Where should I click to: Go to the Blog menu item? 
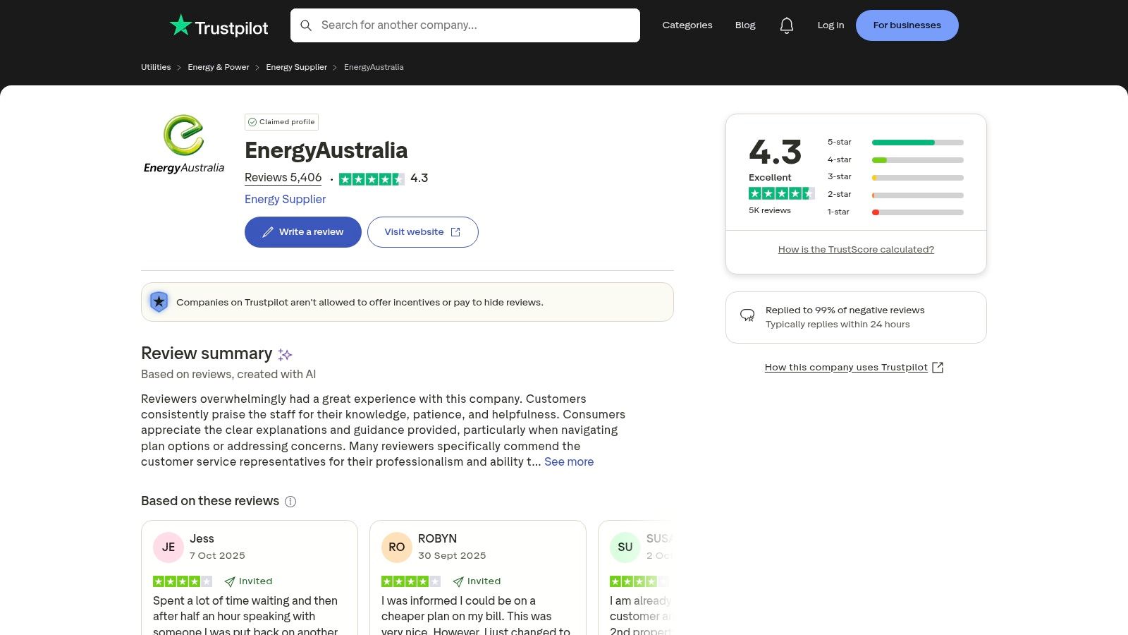(x=744, y=25)
